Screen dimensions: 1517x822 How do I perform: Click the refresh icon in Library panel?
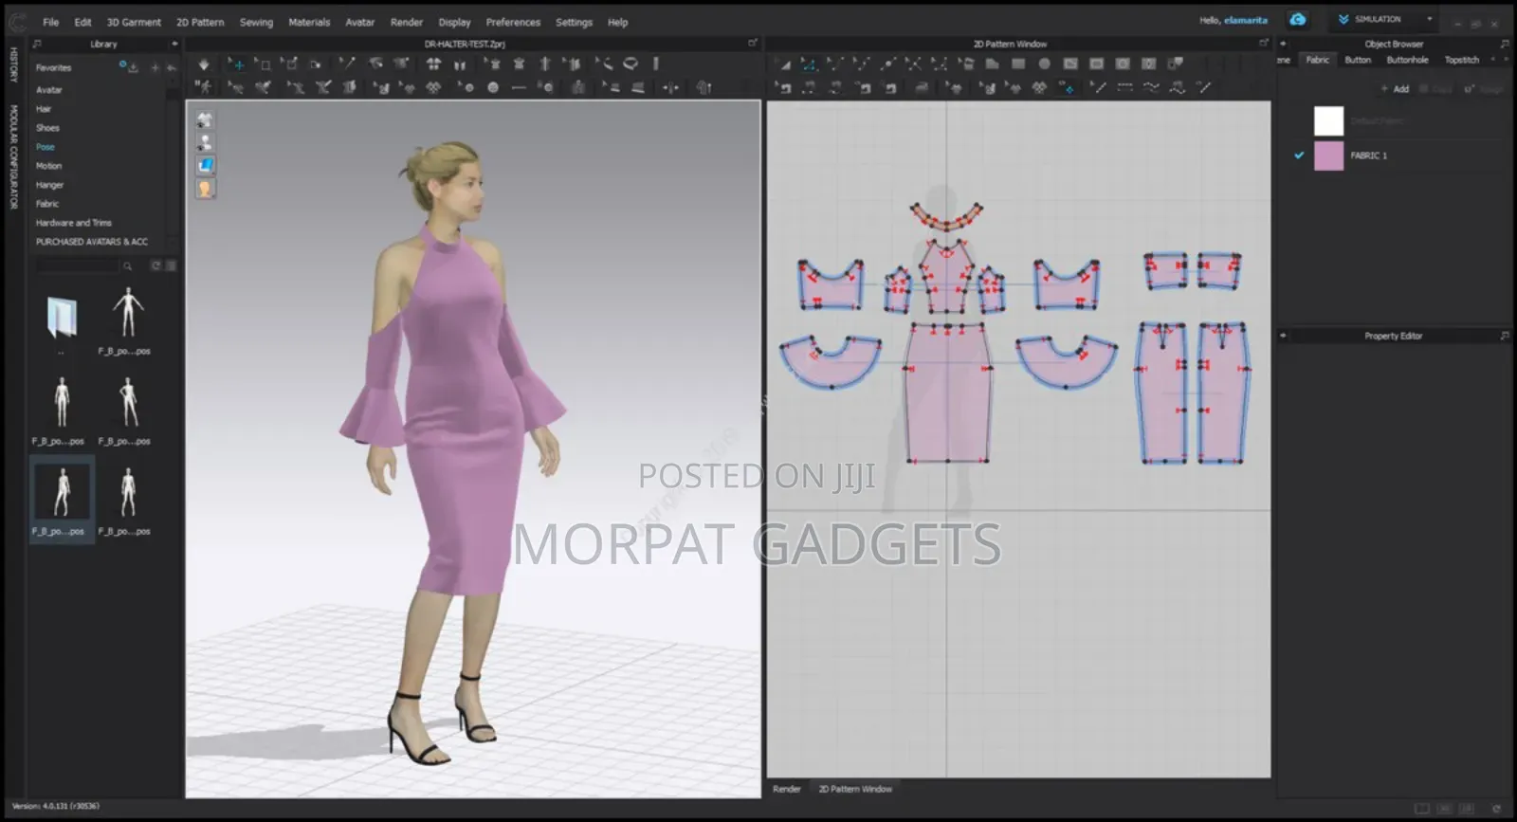click(x=156, y=266)
